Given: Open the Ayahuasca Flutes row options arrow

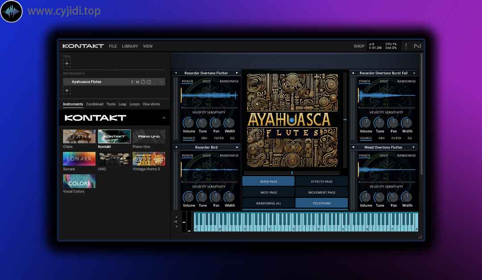Looking at the screenshot, I should click(161, 82).
